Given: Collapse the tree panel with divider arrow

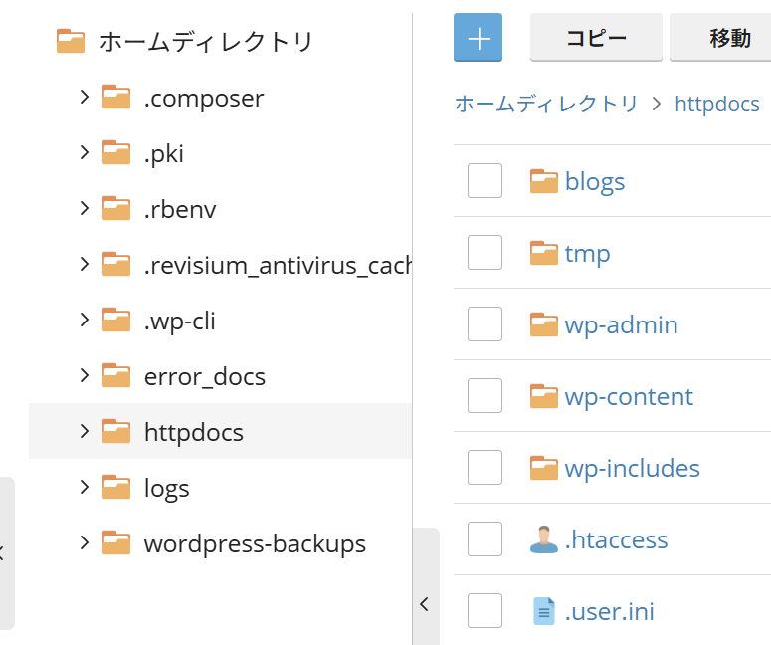Looking at the screenshot, I should [425, 603].
